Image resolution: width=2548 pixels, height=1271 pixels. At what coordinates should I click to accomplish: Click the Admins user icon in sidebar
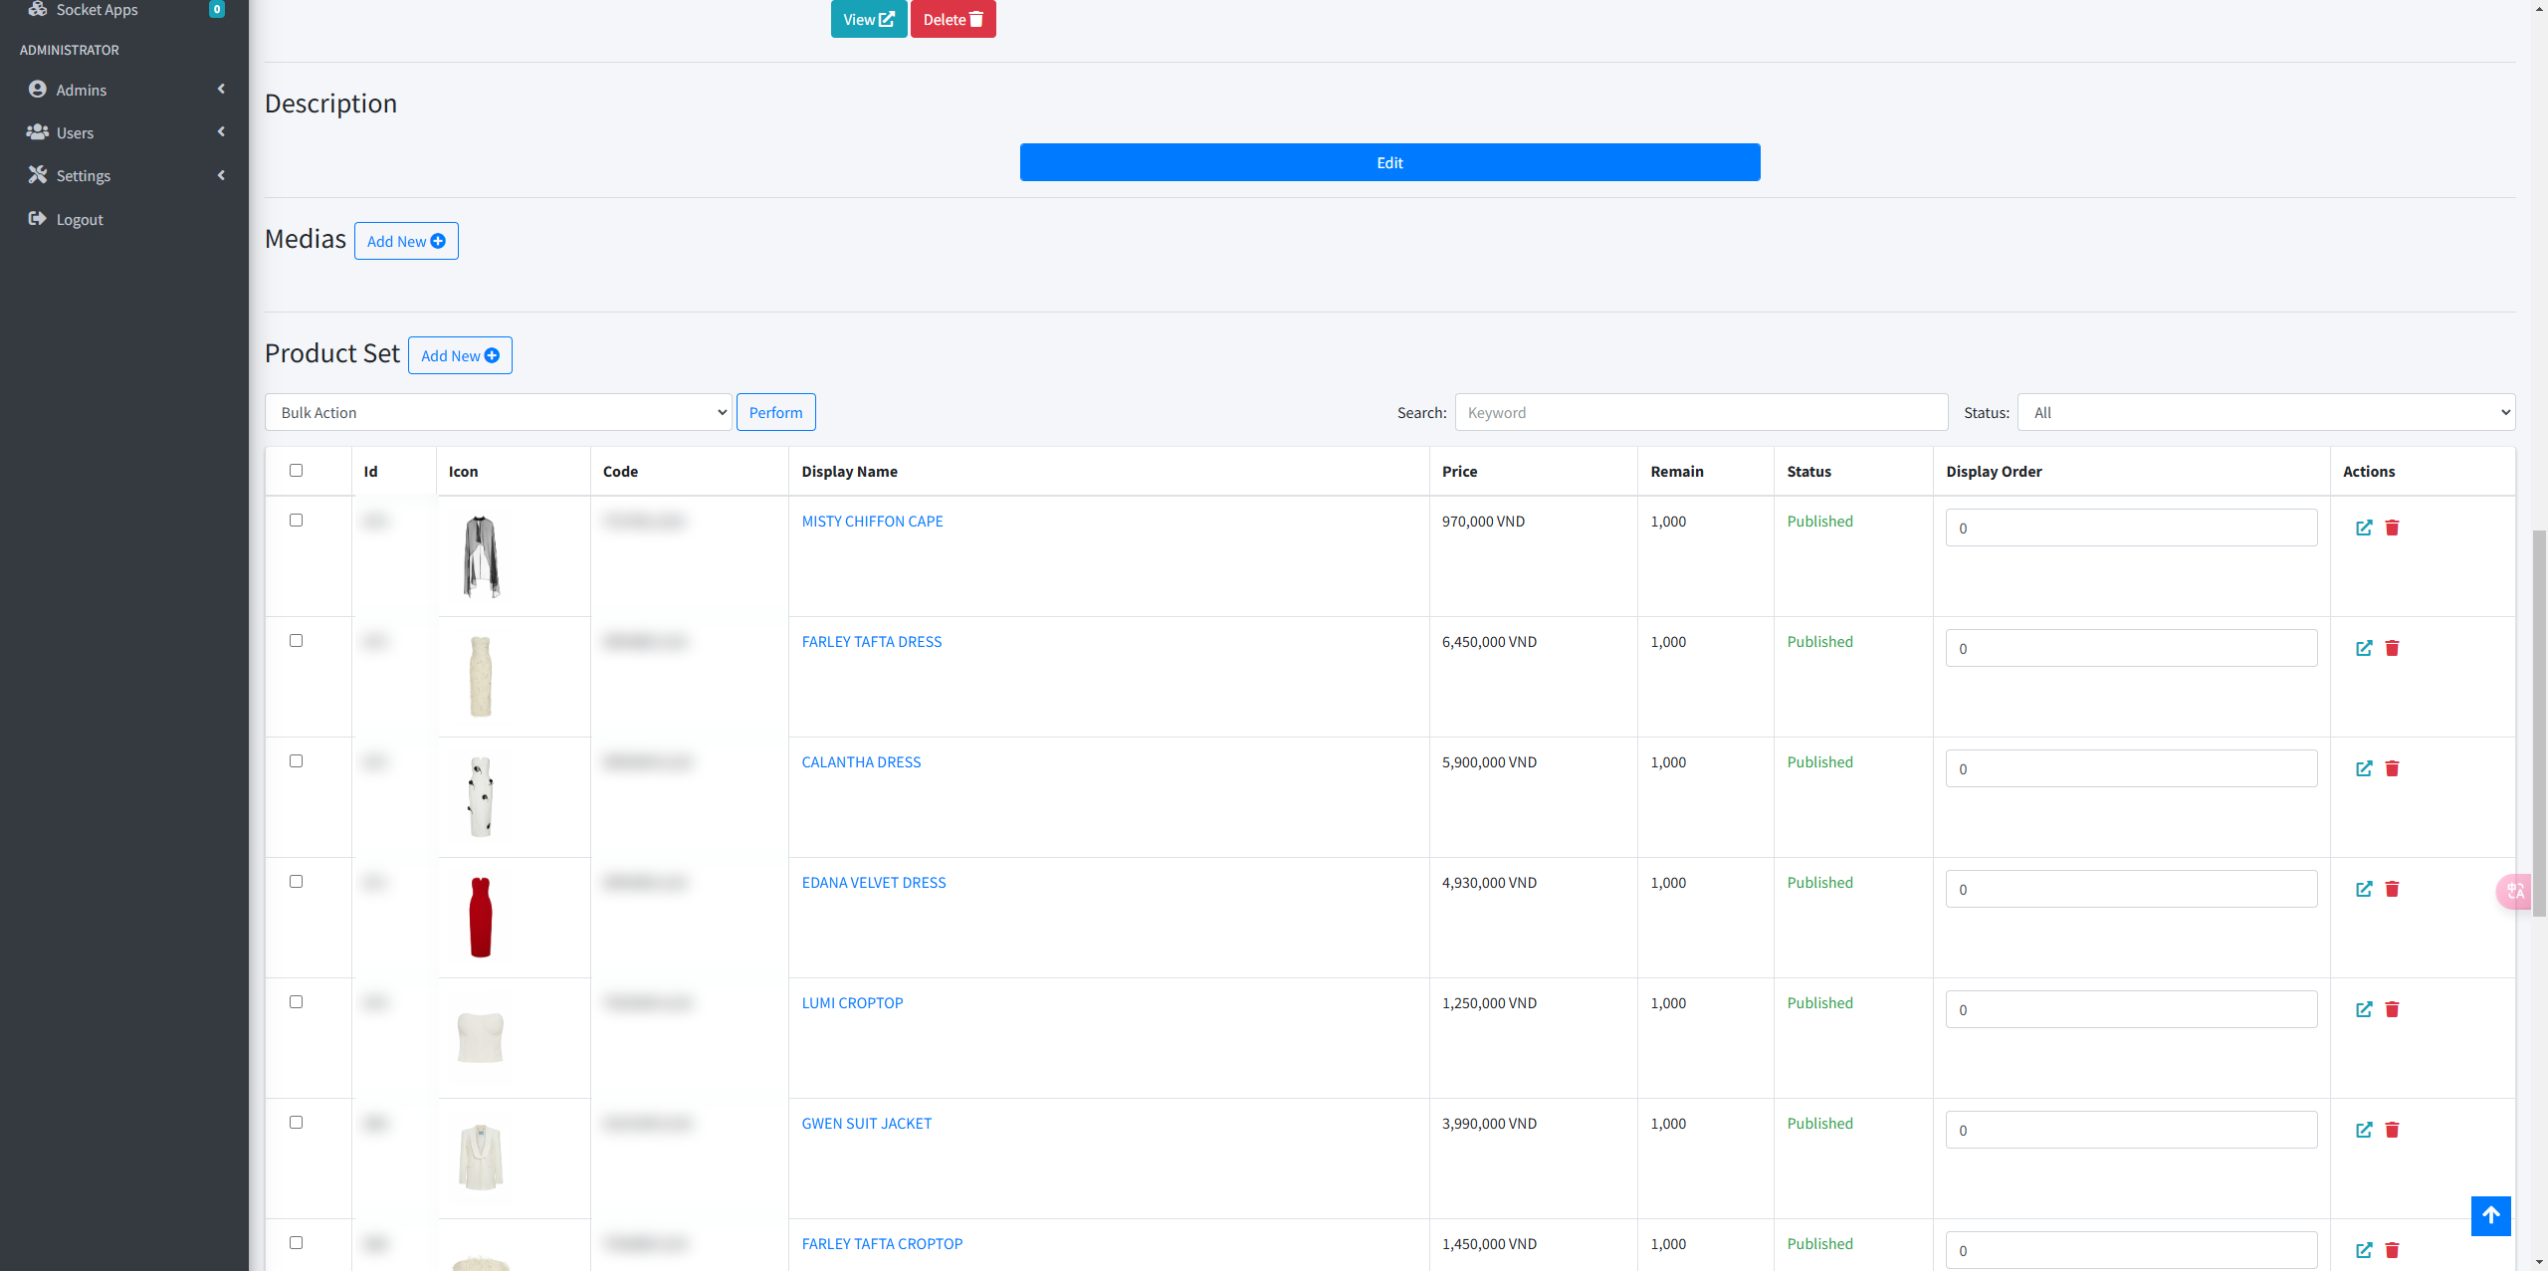[x=38, y=90]
